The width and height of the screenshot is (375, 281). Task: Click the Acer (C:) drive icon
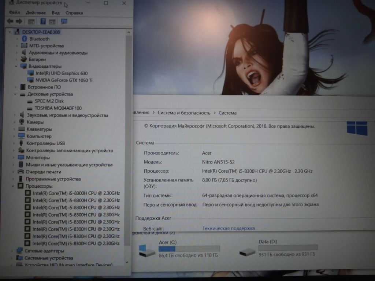147,251
